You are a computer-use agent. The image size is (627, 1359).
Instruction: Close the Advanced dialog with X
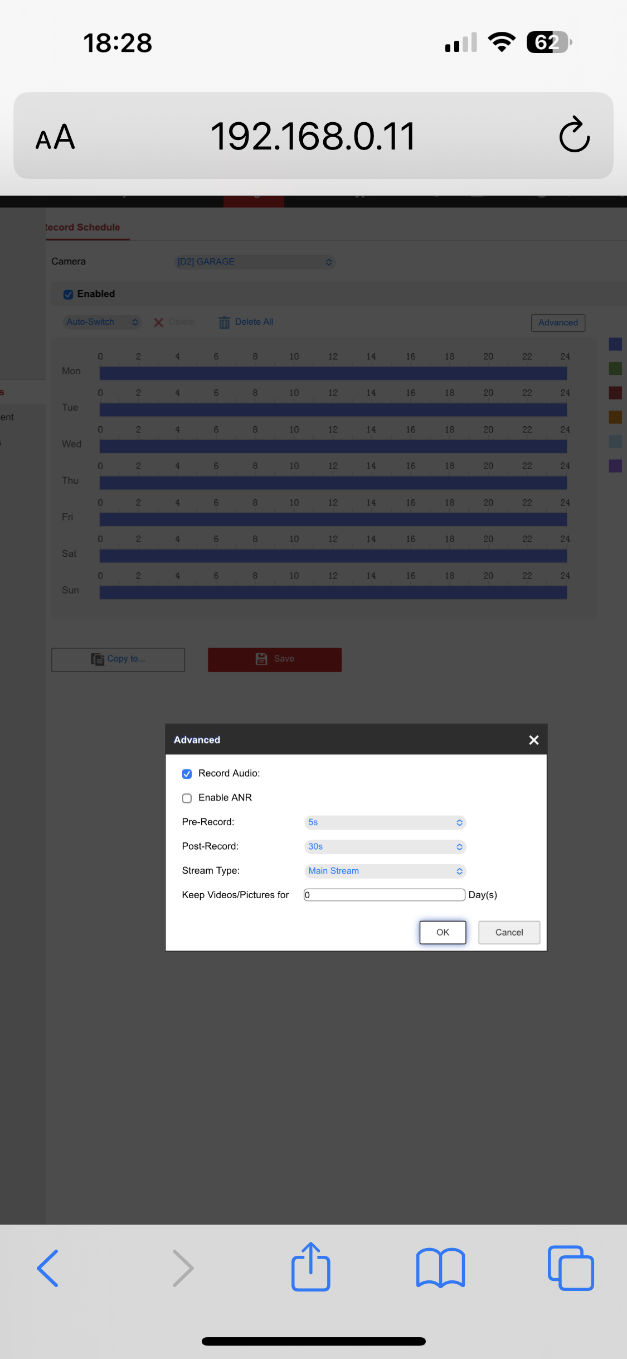point(533,740)
